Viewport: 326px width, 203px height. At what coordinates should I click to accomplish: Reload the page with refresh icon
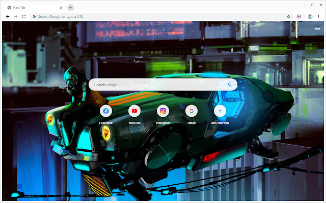click(x=24, y=17)
